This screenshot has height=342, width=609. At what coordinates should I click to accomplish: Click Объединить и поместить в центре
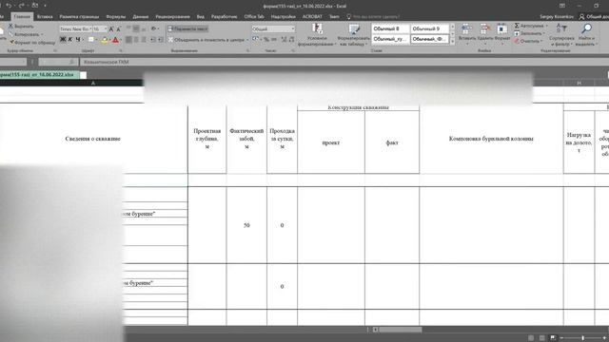(206, 40)
